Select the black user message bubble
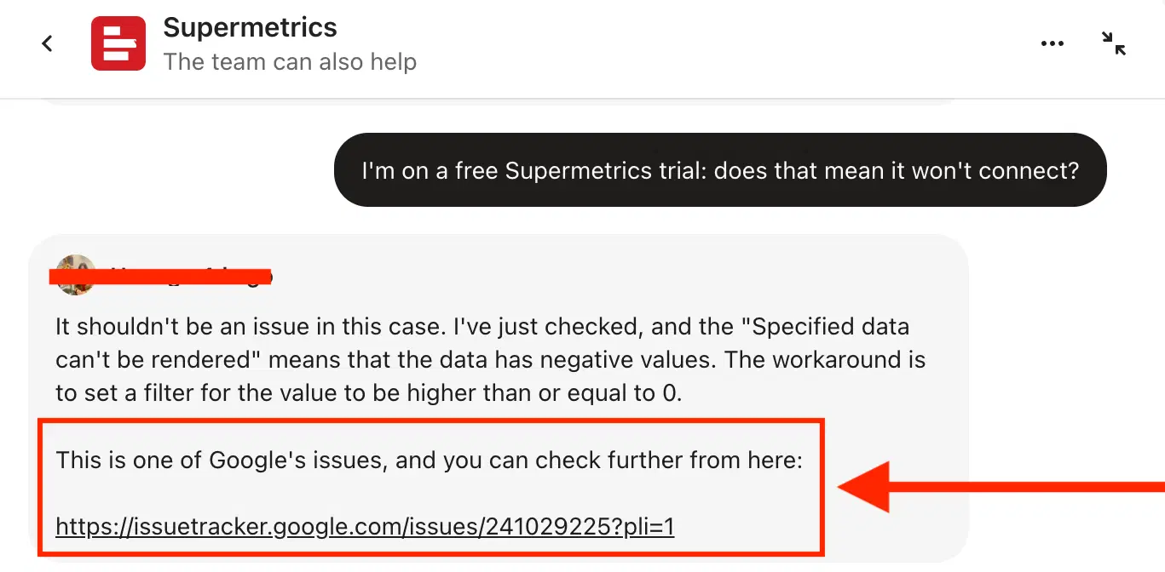Screen dimensions: 1165x572 [720, 169]
